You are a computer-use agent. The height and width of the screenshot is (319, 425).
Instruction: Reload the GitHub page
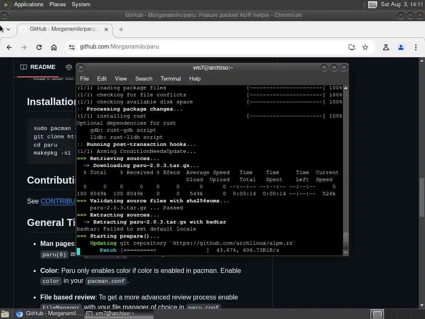pyautogui.click(x=39, y=47)
